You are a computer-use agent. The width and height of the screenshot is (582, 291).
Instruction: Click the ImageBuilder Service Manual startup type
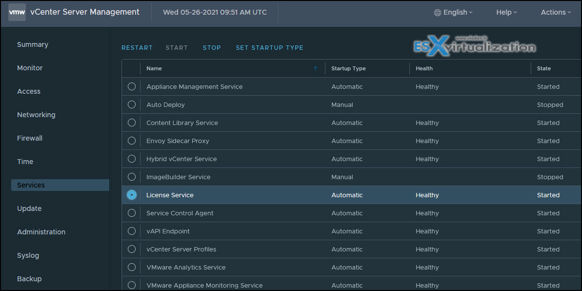[342, 177]
